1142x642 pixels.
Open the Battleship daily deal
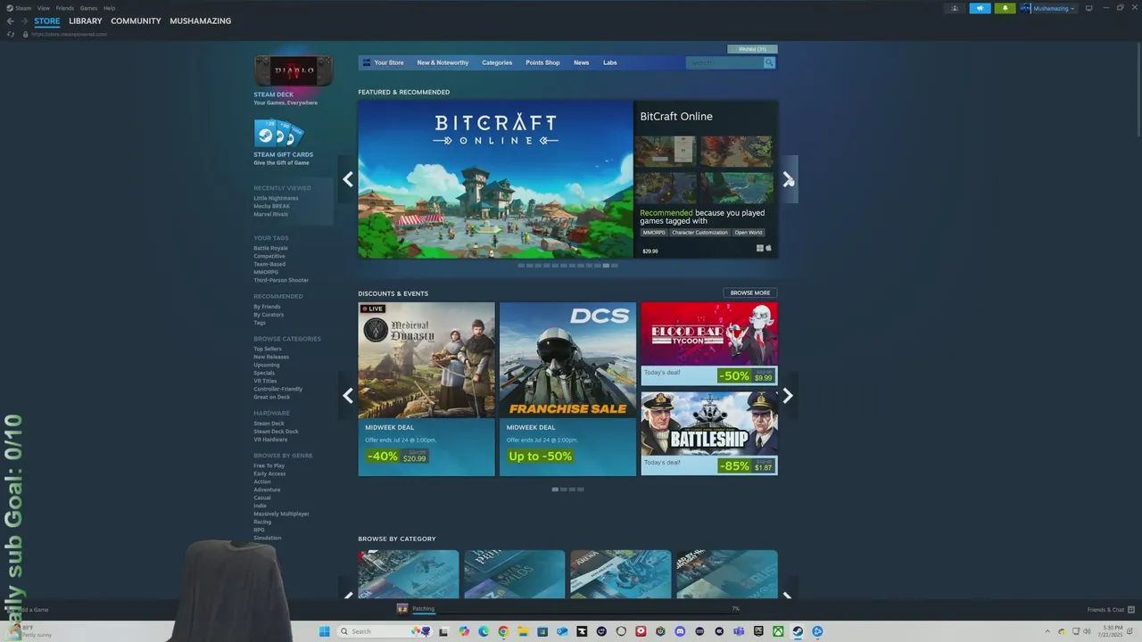[x=709, y=434]
